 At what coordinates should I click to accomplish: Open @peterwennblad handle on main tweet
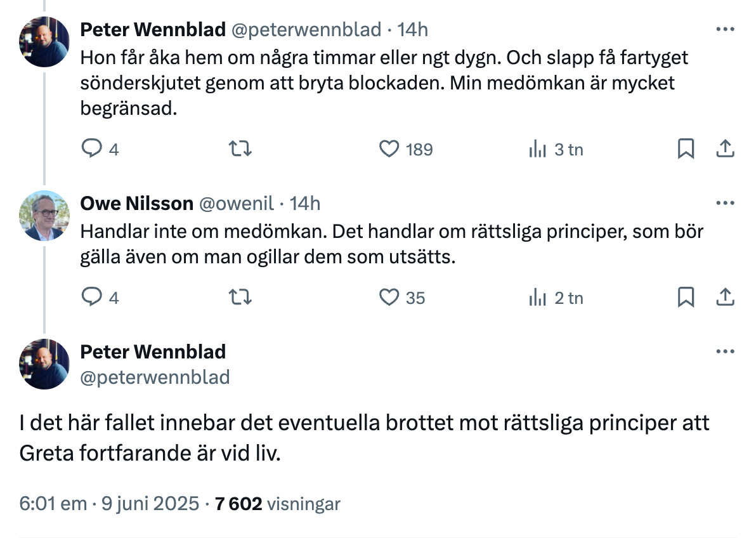coord(155,377)
